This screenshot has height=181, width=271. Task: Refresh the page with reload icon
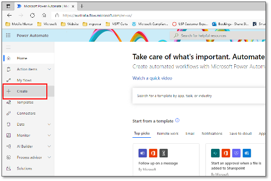[33, 16]
